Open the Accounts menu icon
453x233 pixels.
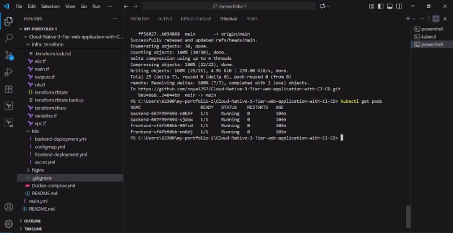9,207
